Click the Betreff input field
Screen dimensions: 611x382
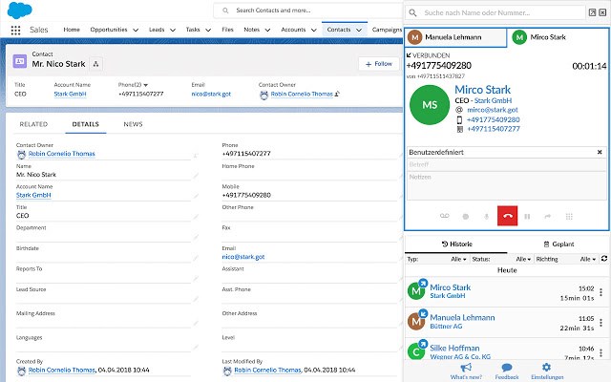pos(507,164)
